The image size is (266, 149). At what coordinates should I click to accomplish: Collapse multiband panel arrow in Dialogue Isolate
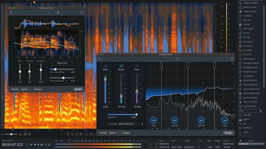click(142, 124)
